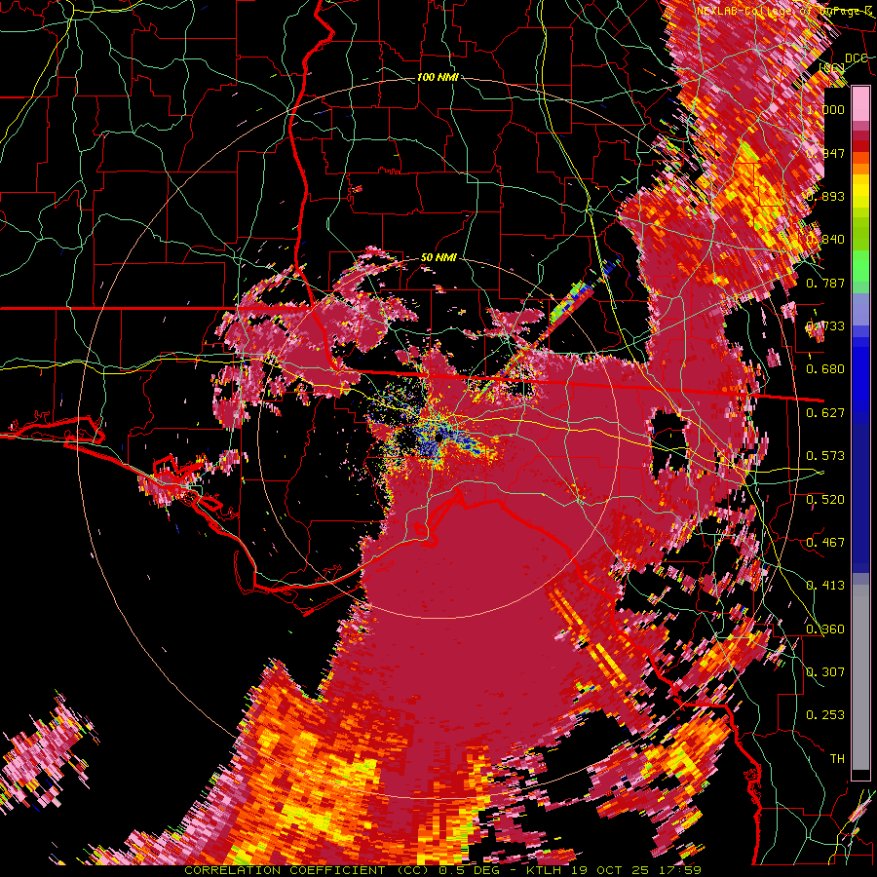Viewport: 877px width, 877px height.
Task: Select the 0.253 legend value
Action: (x=825, y=715)
